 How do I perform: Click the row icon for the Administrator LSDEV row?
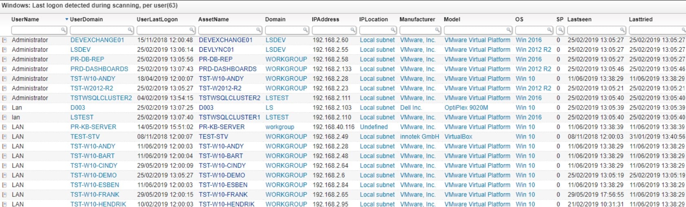(4, 50)
